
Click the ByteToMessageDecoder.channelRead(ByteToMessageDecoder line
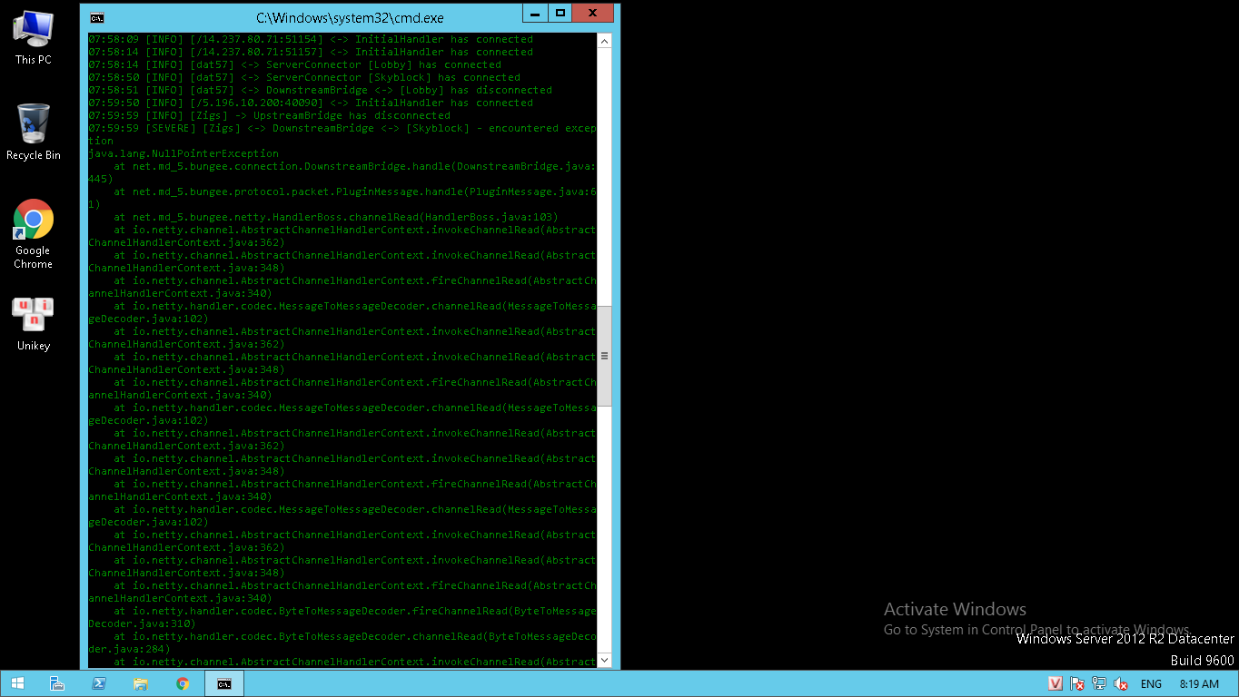click(342, 643)
